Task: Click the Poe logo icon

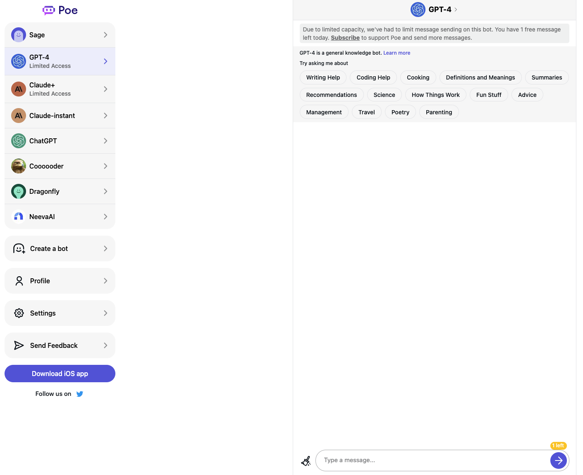Action: tap(49, 10)
